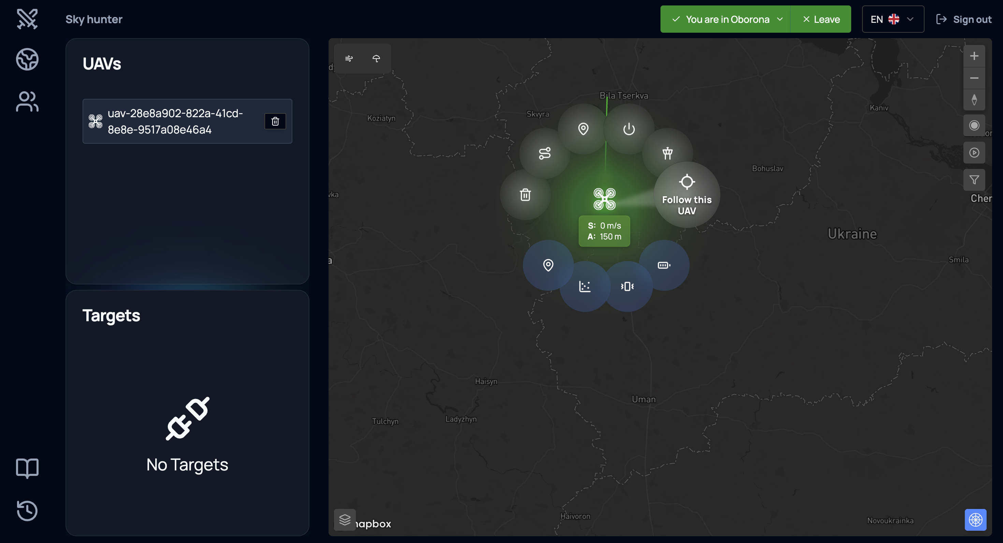The height and width of the screenshot is (543, 1003).
Task: Click the blue location pin bubble
Action: (548, 265)
